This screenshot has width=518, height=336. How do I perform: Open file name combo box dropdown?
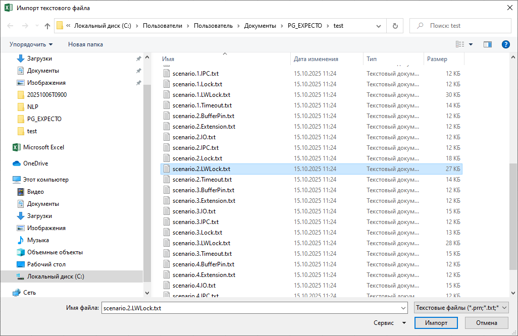tap(403, 308)
